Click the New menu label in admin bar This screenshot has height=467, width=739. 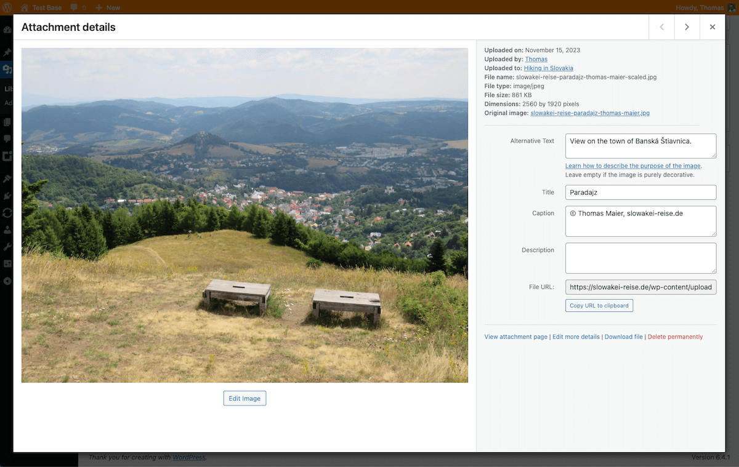(113, 7)
